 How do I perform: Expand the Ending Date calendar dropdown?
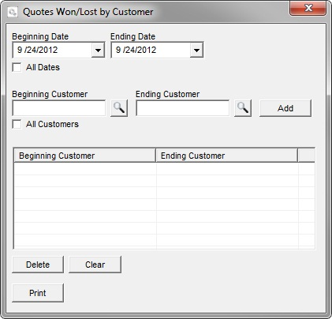tap(196, 50)
